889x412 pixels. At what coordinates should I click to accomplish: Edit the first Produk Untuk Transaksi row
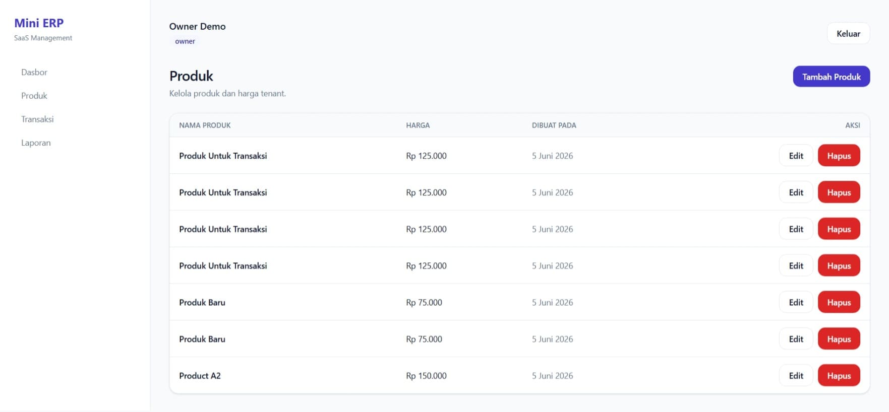tap(796, 156)
